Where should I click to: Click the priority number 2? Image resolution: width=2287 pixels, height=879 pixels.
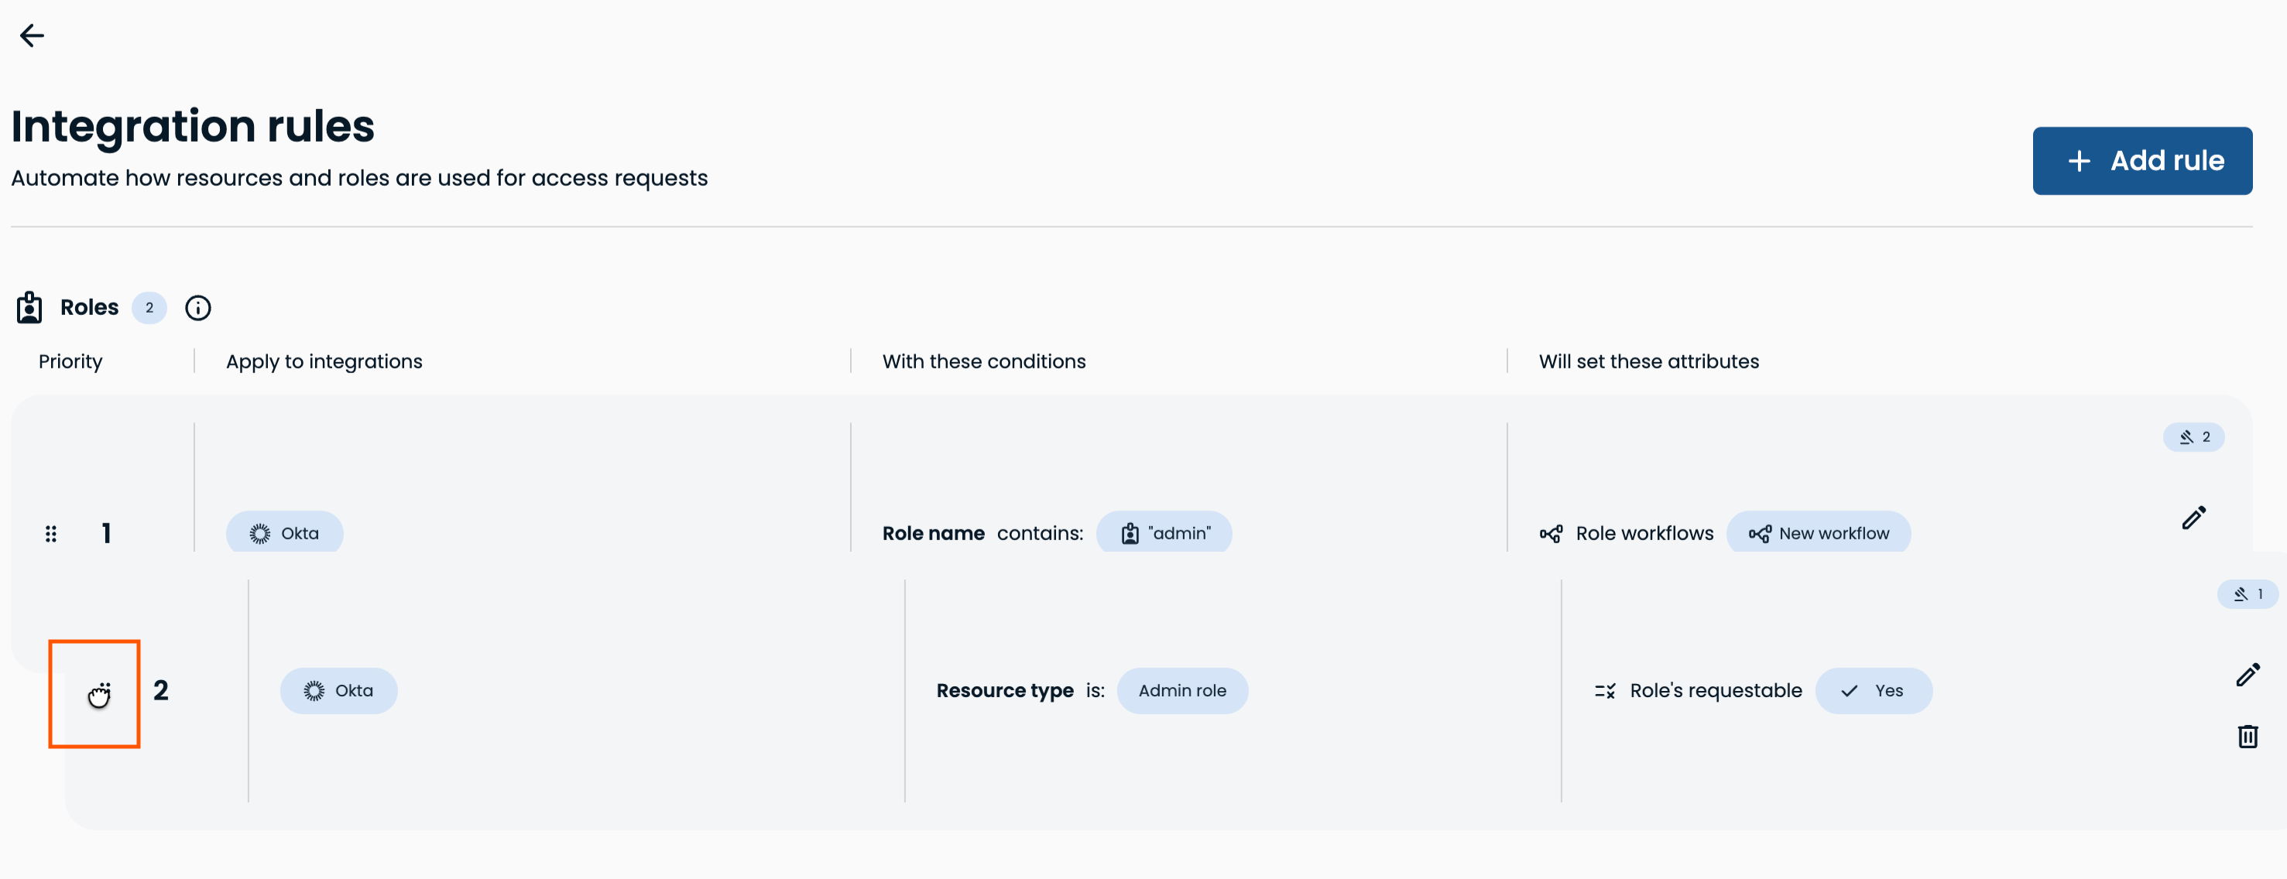click(x=161, y=690)
